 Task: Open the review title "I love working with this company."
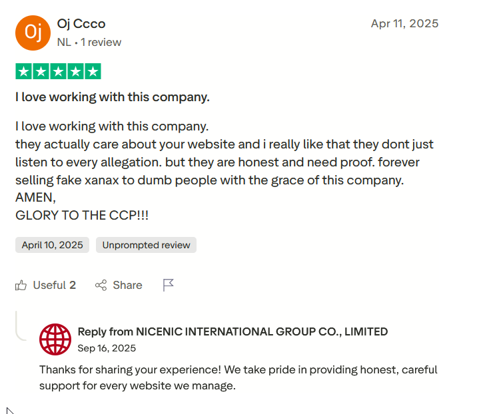click(x=113, y=97)
